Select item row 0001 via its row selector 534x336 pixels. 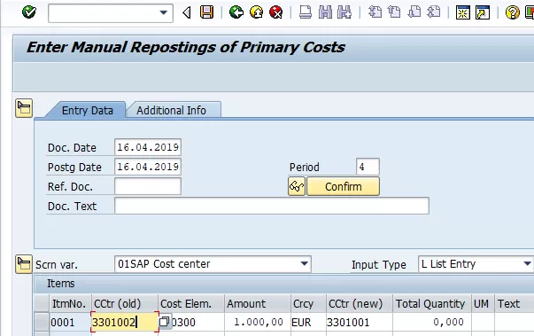(x=42, y=322)
